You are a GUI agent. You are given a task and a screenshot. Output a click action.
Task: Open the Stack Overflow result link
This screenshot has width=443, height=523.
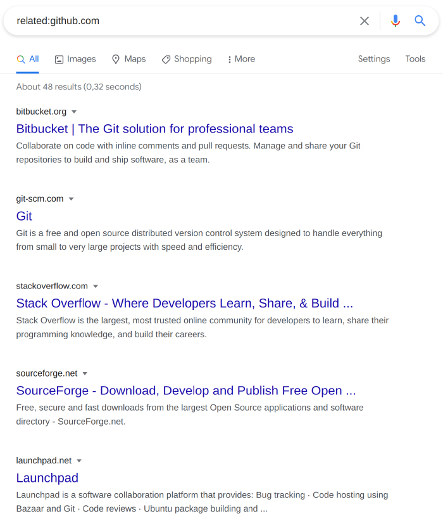(185, 303)
